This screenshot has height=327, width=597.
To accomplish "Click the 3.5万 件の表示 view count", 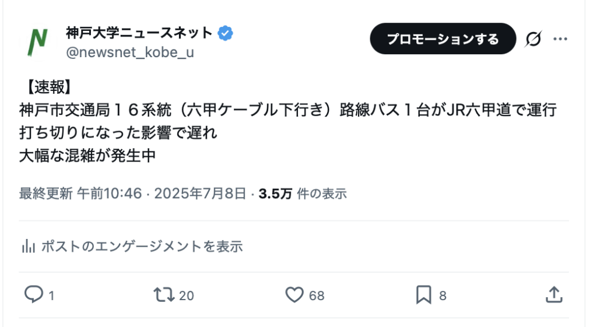I will (303, 194).
